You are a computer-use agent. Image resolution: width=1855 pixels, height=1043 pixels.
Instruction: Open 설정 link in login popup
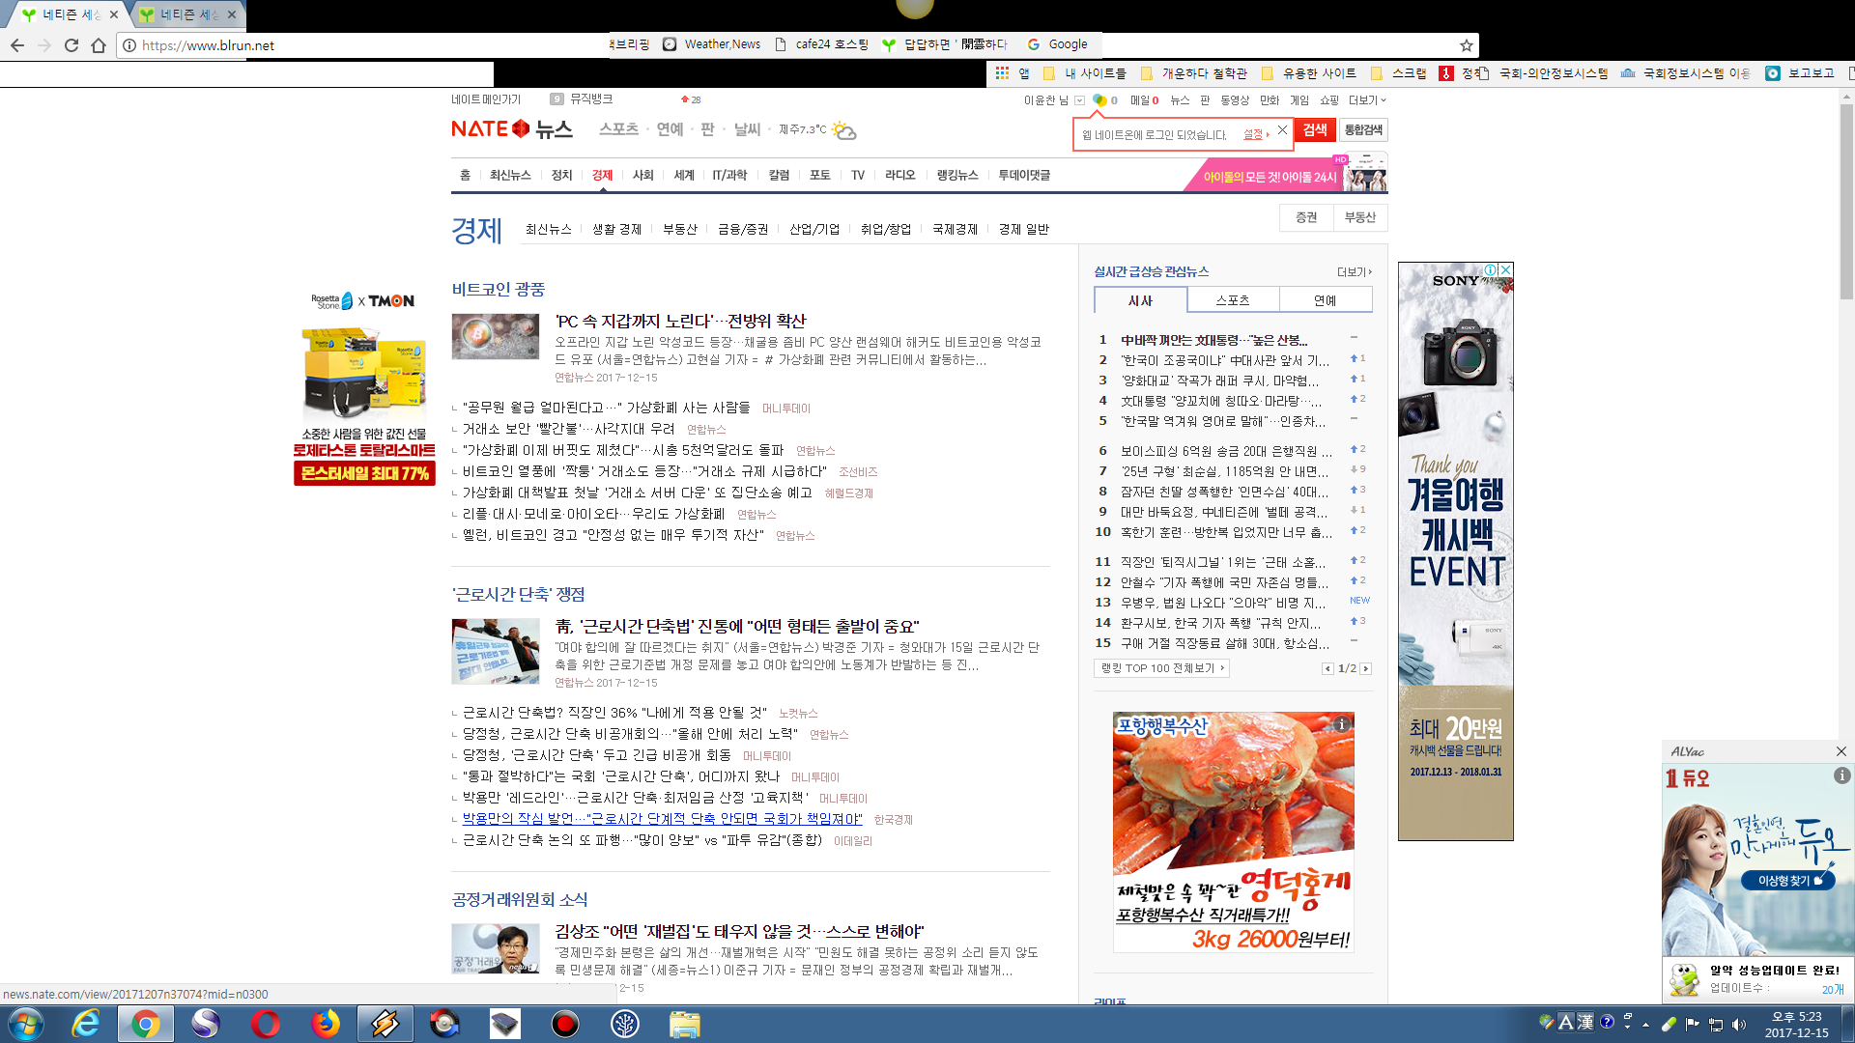pos(1255,134)
